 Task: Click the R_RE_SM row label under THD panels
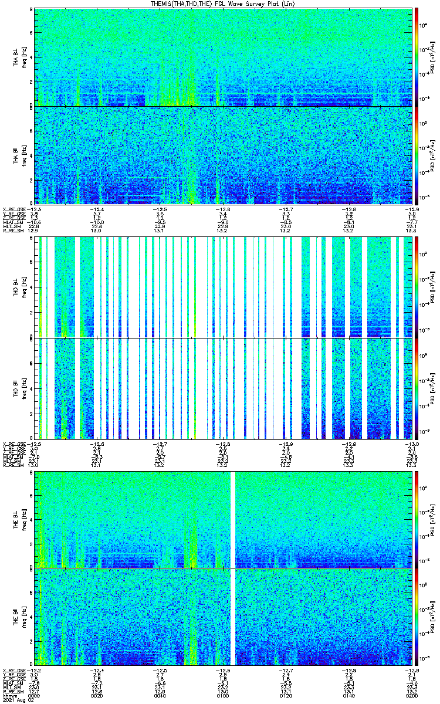[12, 465]
